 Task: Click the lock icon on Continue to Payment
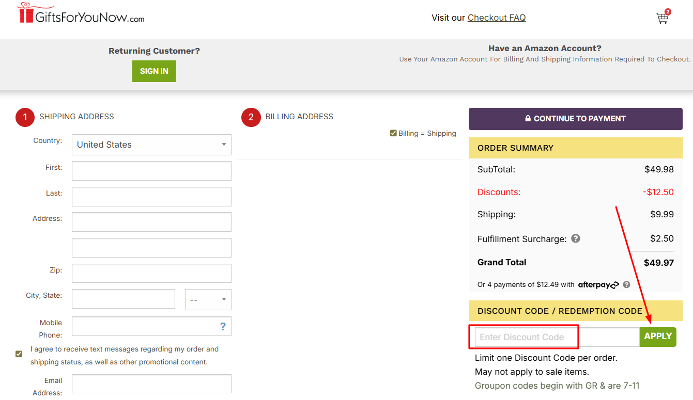tap(528, 118)
